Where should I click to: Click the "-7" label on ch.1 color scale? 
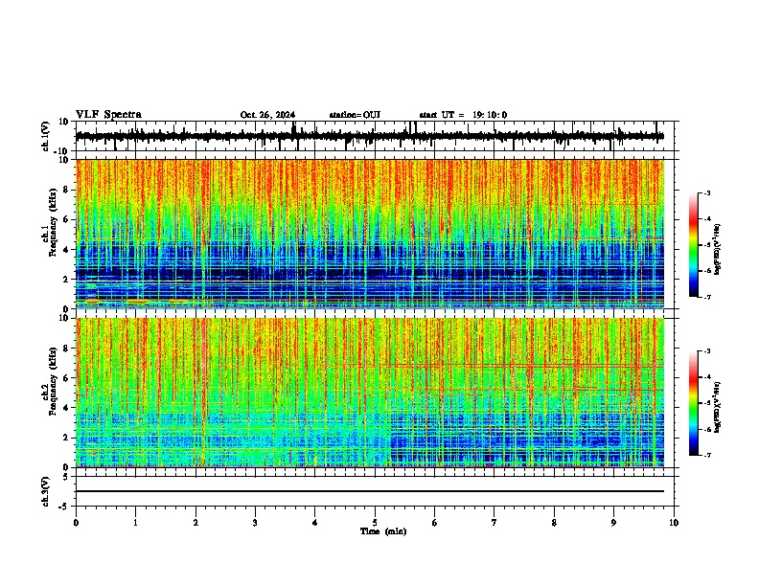click(x=706, y=297)
